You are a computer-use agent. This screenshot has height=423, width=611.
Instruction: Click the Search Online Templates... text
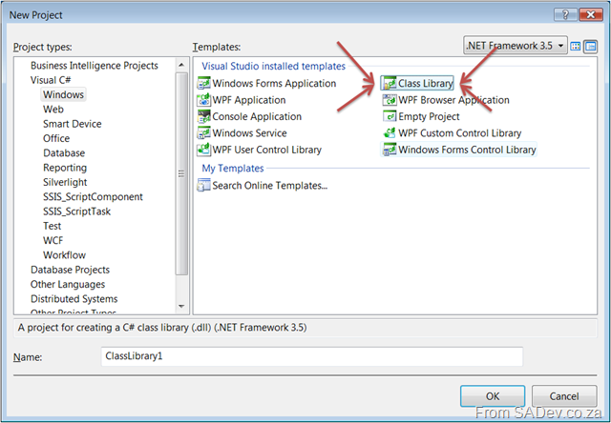coord(269,186)
